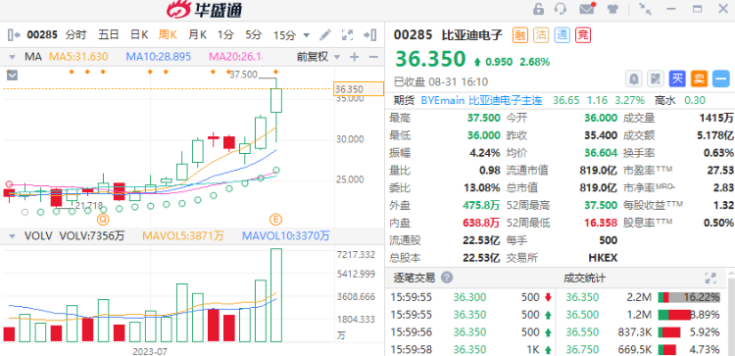Screen dimensions: 735x356
Task: Click the 52周最高 value 37.500
Action: click(x=600, y=205)
